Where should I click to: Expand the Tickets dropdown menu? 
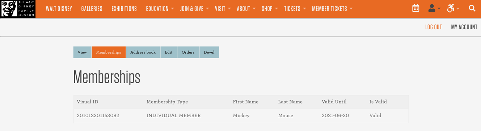tap(295, 9)
